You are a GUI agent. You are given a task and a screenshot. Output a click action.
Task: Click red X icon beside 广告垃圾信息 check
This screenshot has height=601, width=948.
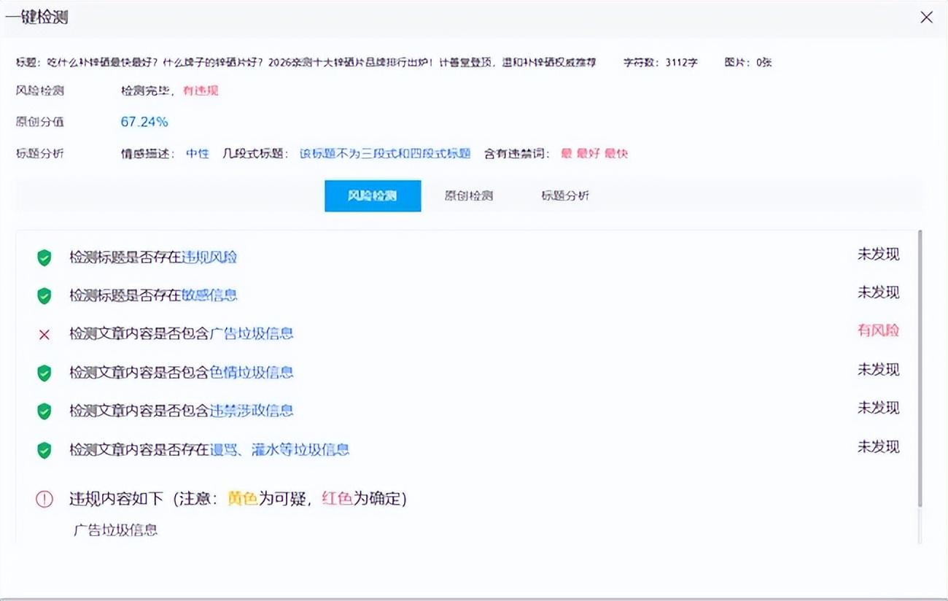coord(44,334)
